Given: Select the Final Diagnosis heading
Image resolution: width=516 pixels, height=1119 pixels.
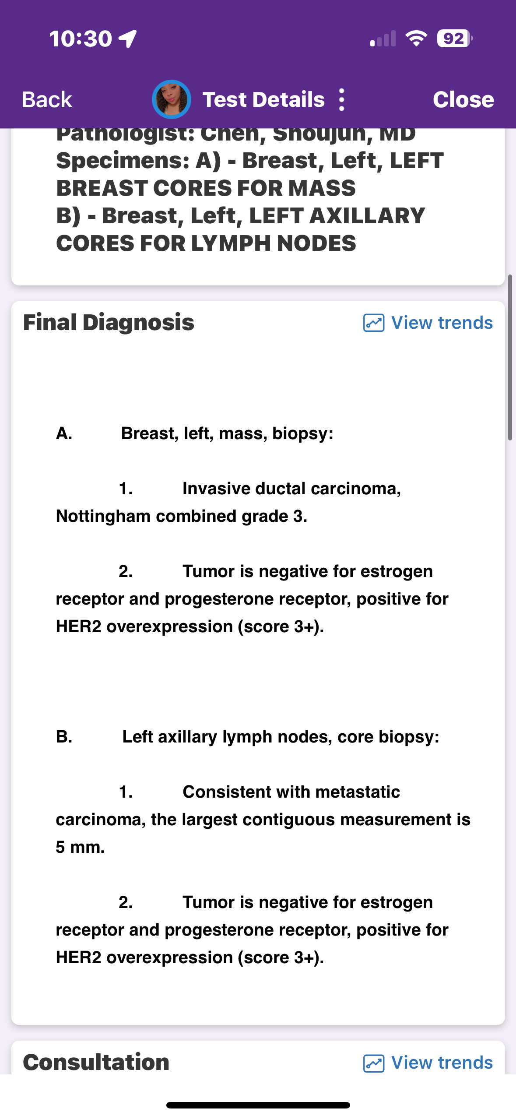Looking at the screenshot, I should (x=109, y=322).
